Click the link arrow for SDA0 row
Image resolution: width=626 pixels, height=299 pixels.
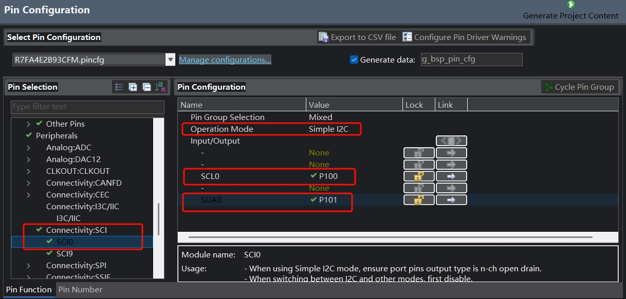[x=451, y=200]
